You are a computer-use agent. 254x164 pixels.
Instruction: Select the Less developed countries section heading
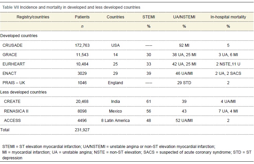(x=23, y=92)
